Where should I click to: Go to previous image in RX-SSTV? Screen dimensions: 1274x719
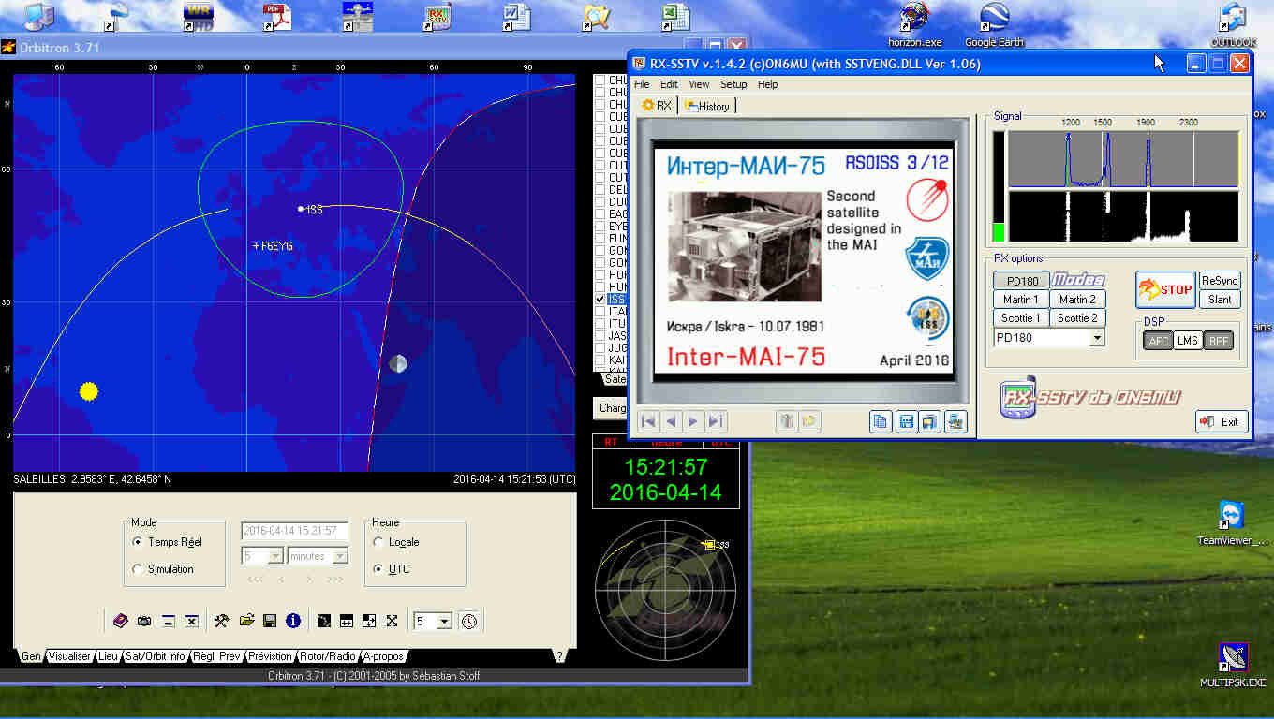671,421
